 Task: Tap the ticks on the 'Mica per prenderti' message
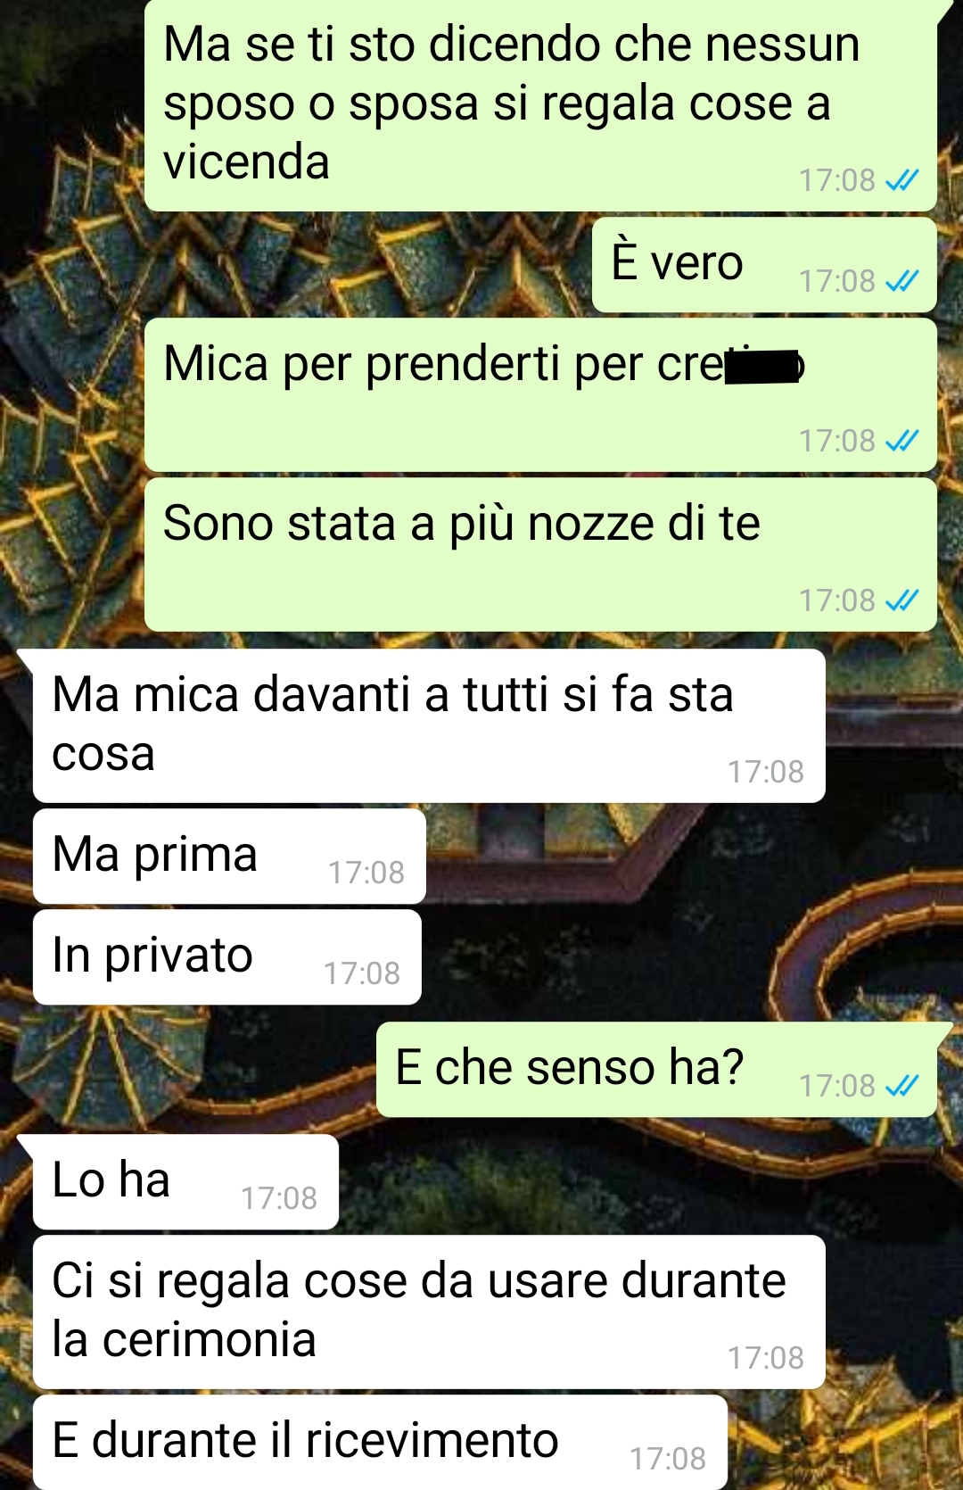click(901, 441)
